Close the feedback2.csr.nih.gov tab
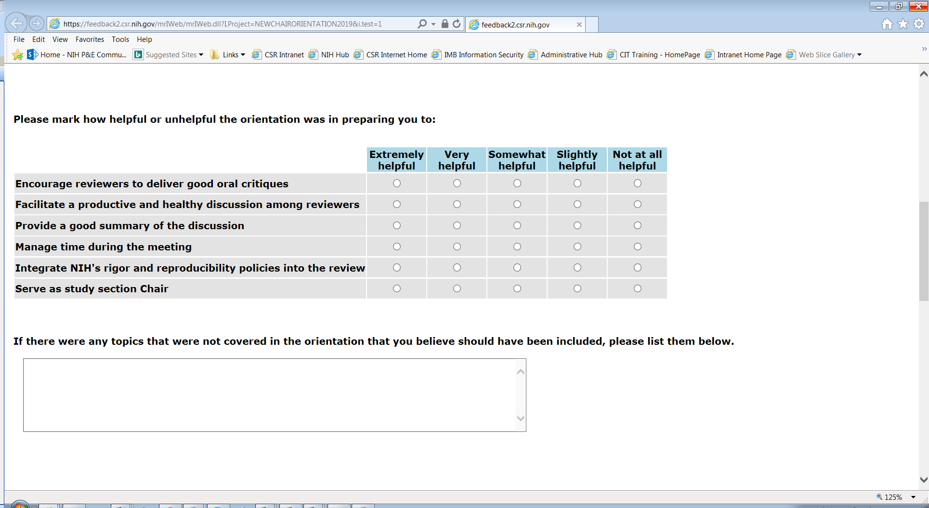 [579, 25]
